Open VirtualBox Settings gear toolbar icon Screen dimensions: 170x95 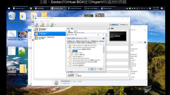43,24
